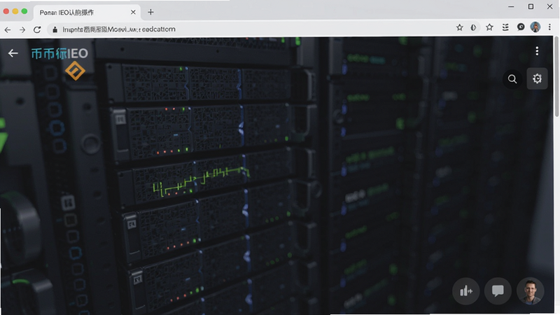Open a new tab with plus button
Viewport: 560px width, 315px height.
150,12
